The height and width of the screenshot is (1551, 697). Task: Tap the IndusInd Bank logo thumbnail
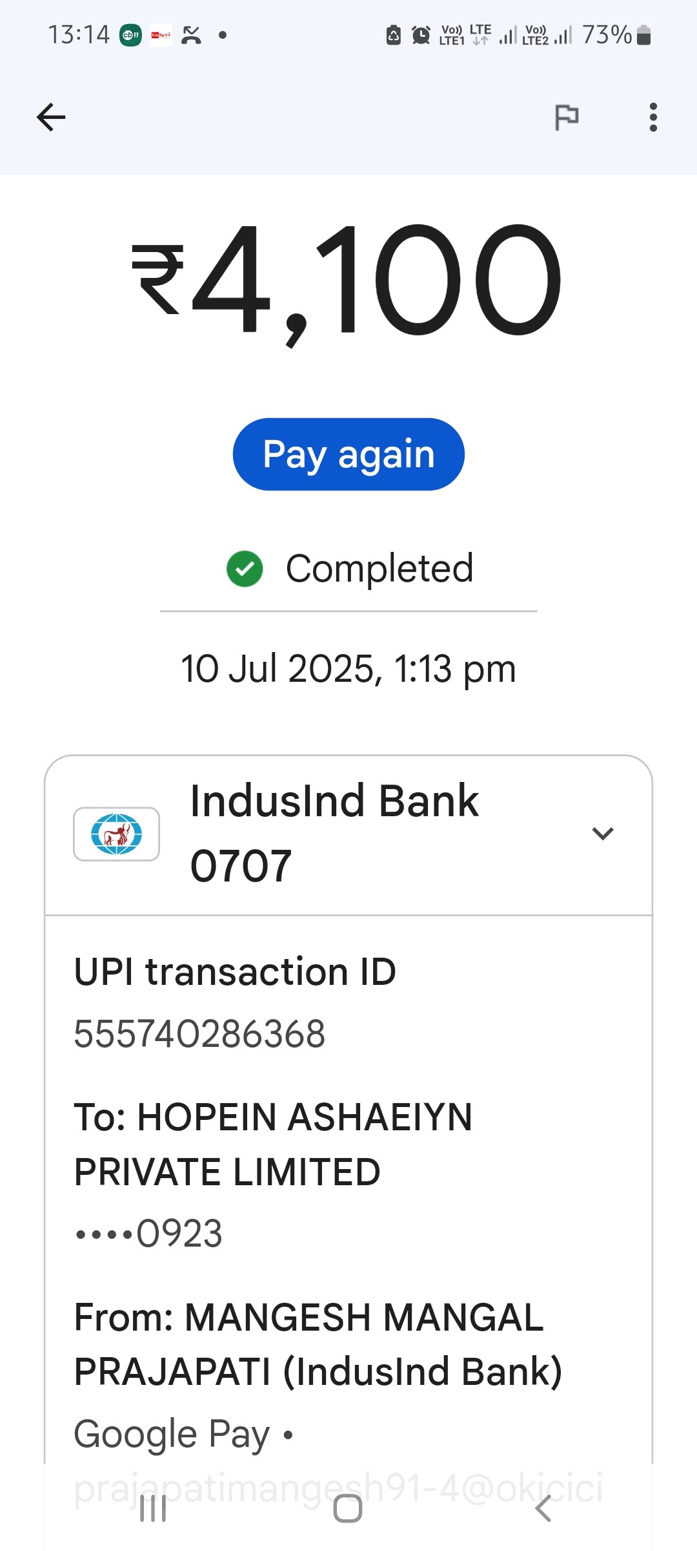[116, 834]
